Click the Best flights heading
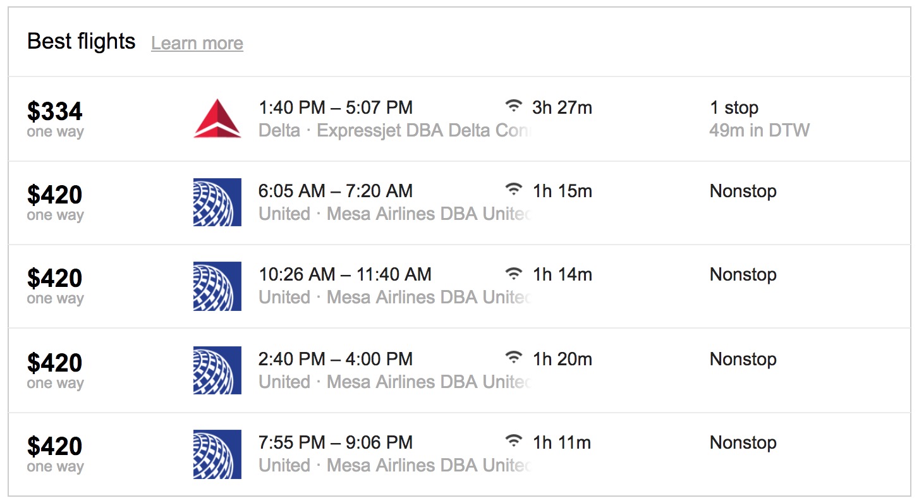 (x=82, y=42)
